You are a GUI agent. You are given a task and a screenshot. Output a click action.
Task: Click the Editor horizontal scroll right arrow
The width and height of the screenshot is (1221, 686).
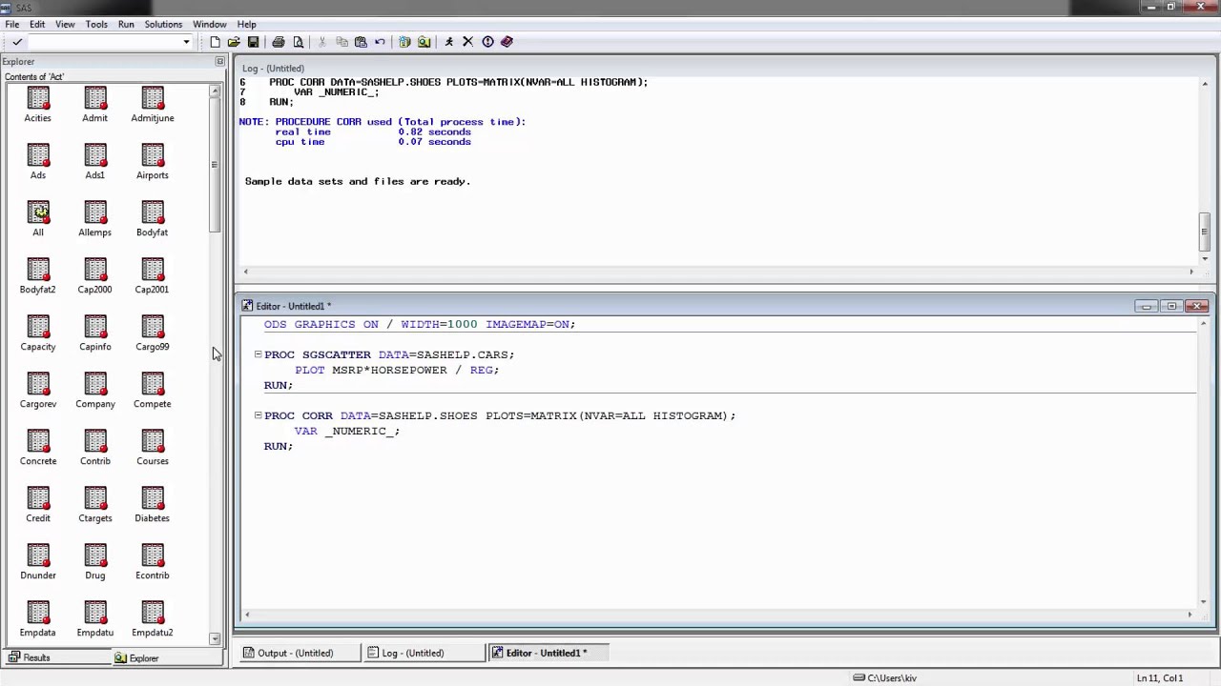tap(1190, 615)
